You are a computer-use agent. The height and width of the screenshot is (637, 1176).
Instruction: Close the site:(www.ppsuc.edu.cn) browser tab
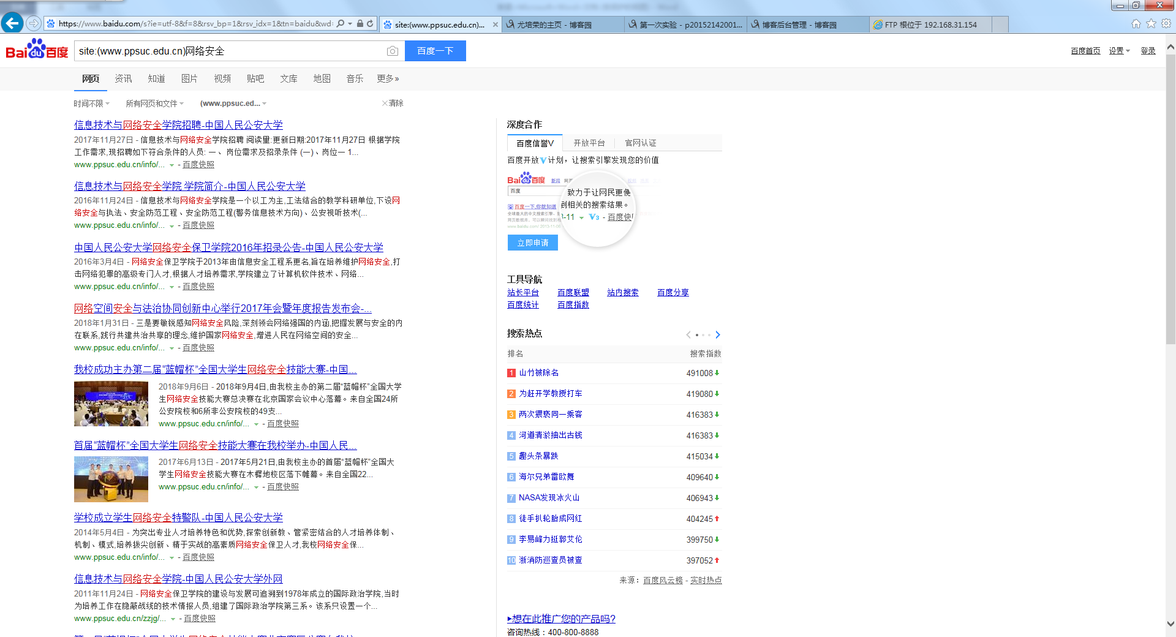496,24
